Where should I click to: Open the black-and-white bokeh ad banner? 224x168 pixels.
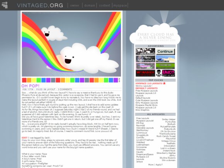[145, 51]
